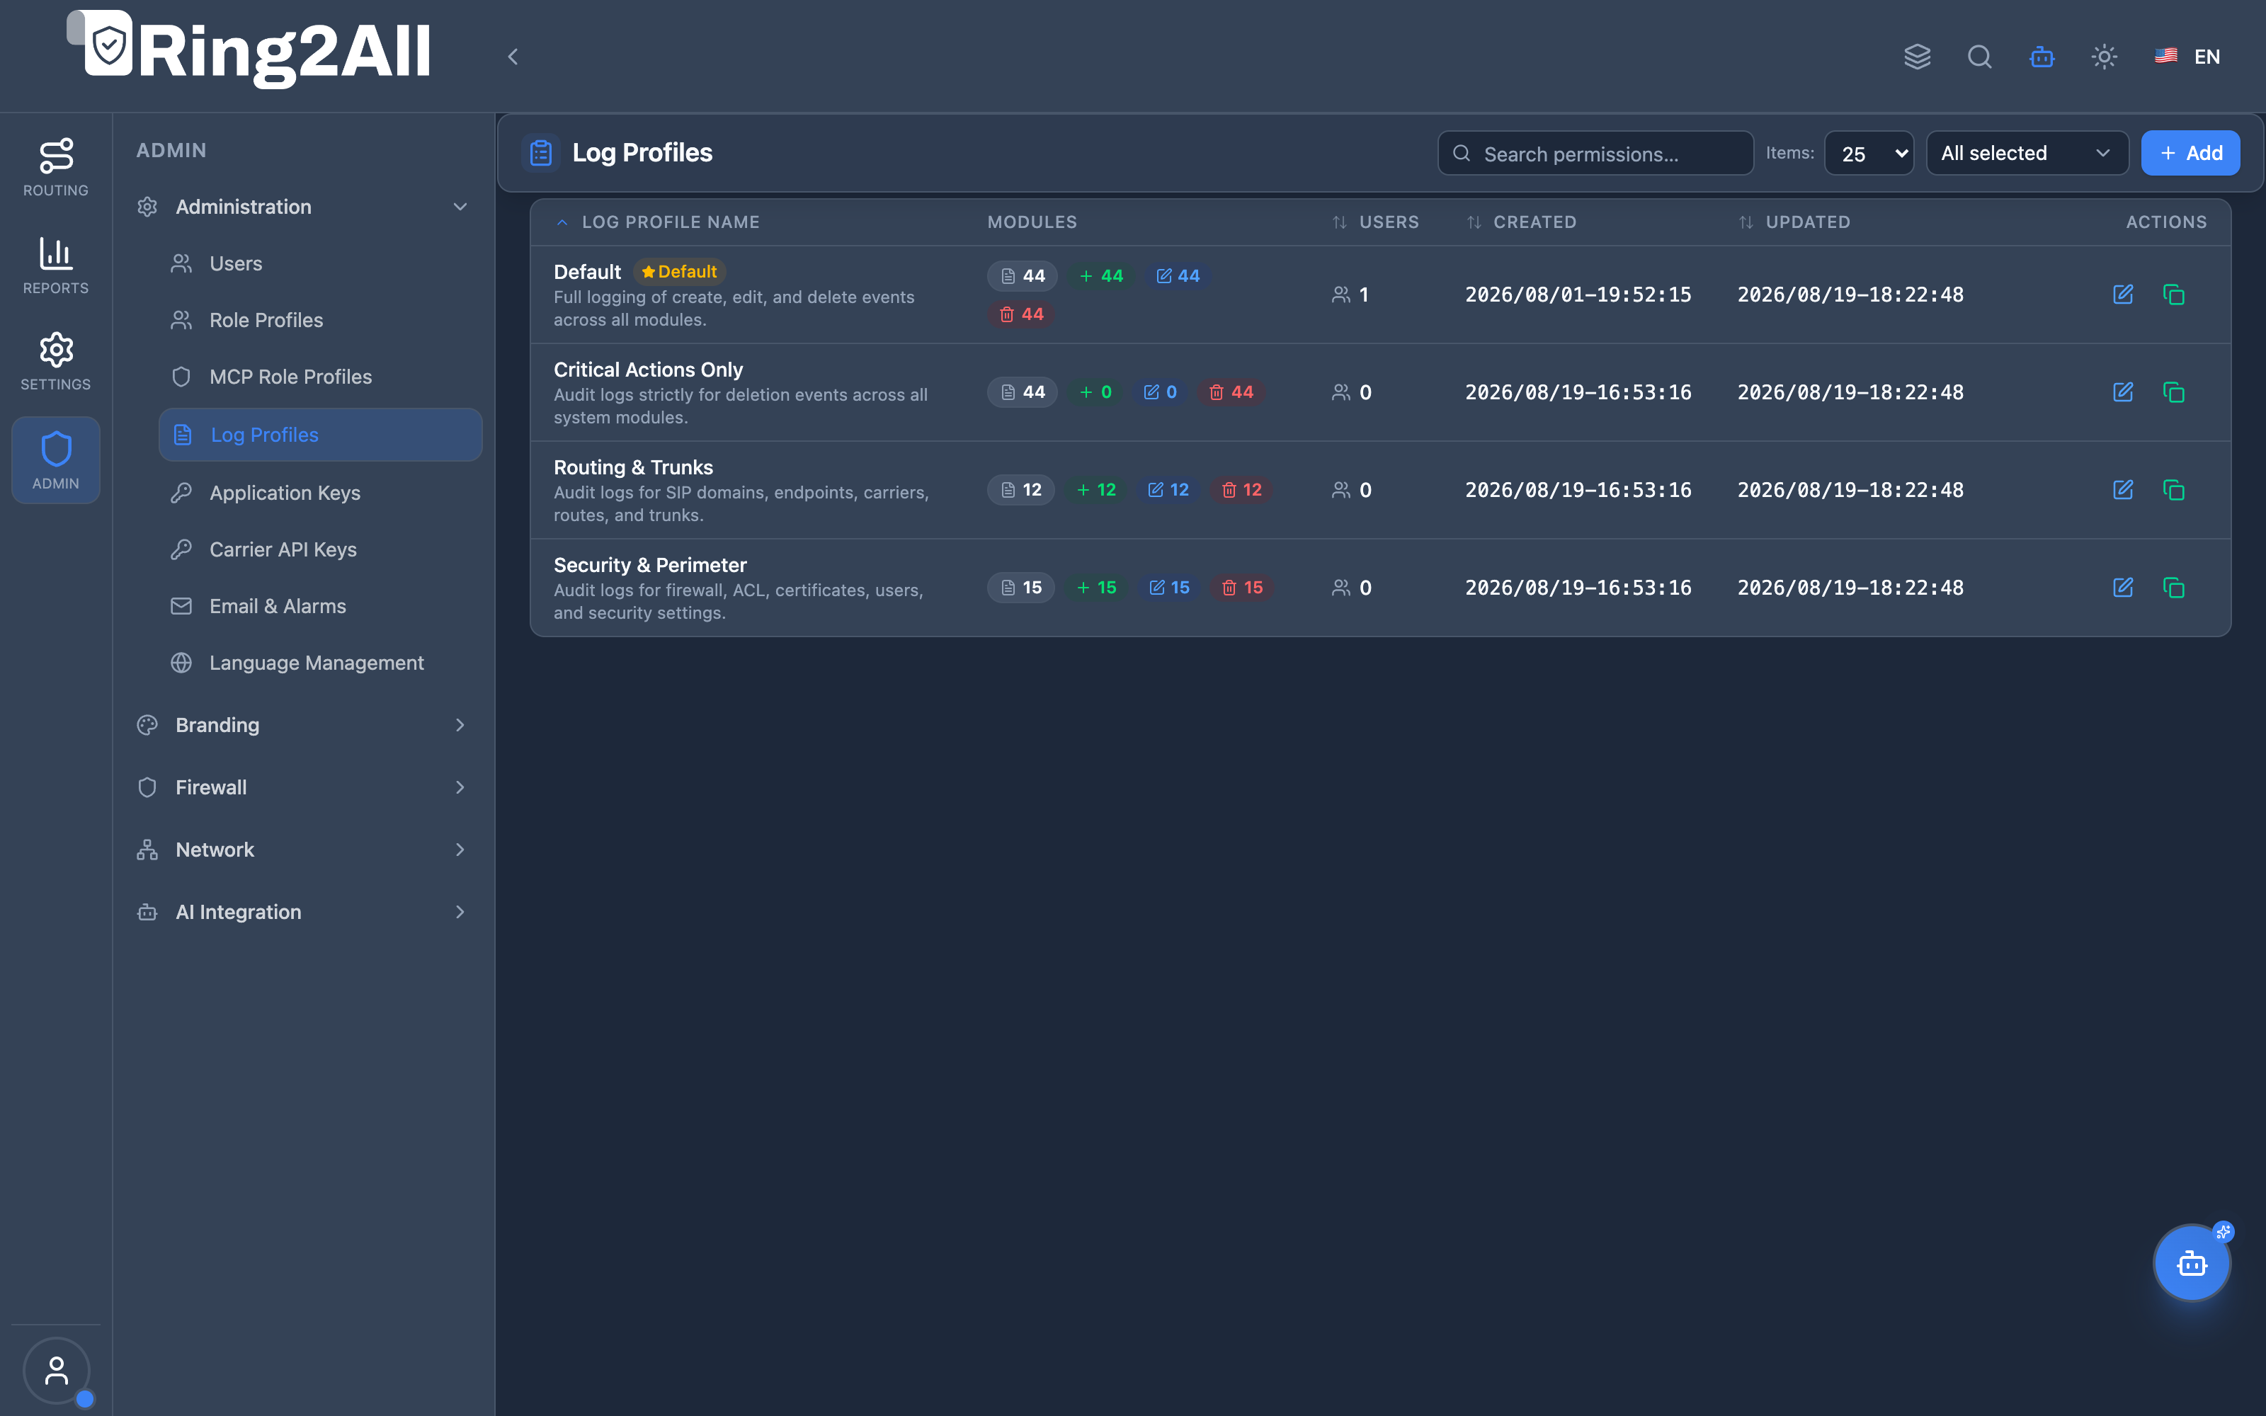Viewport: 2266px width, 1416px height.
Task: Go to Role Profiles menu item
Action: [320, 320]
